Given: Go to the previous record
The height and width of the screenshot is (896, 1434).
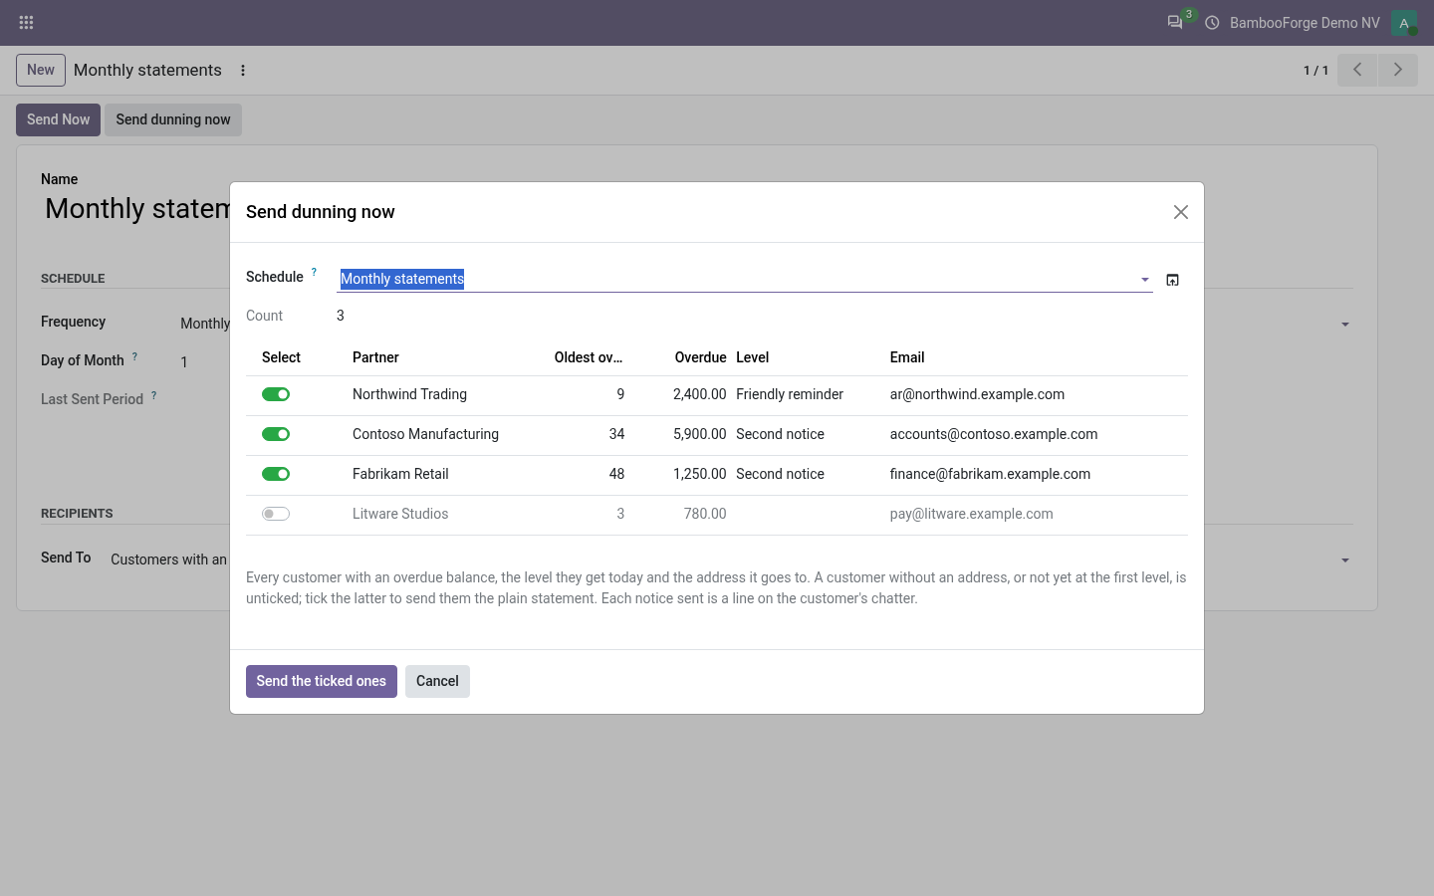Looking at the screenshot, I should point(1357,70).
